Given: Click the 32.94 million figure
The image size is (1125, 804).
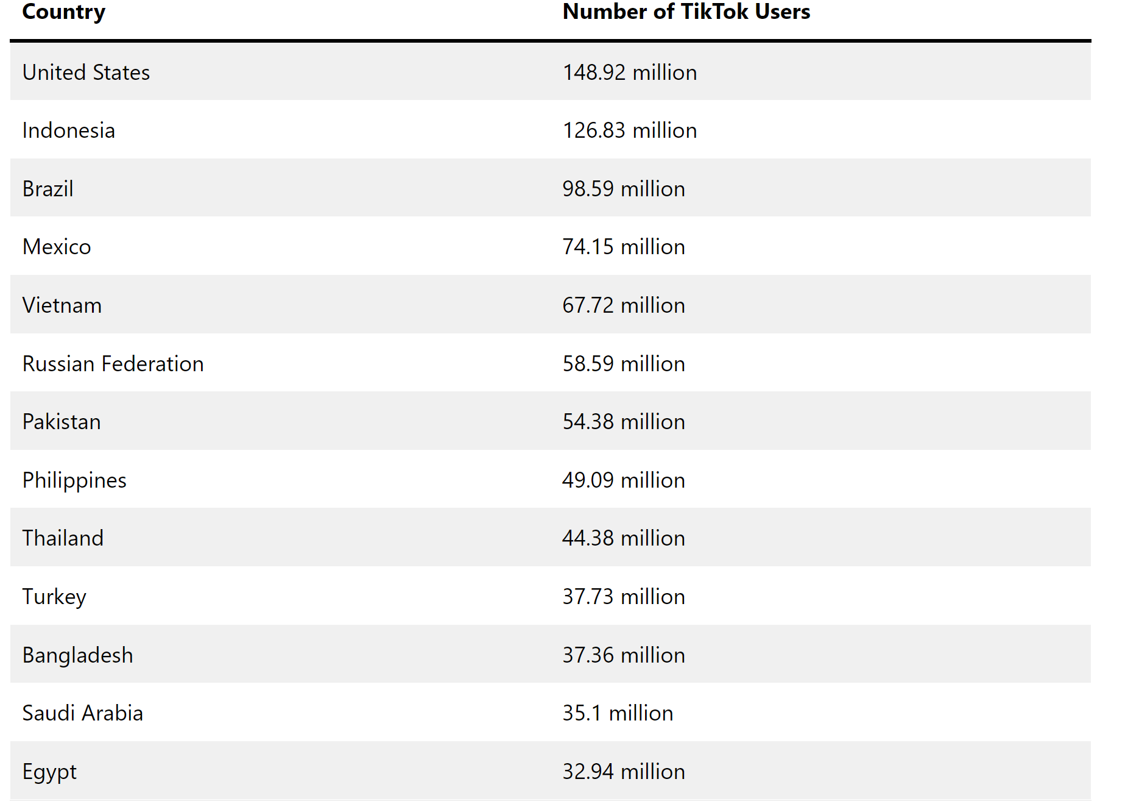Looking at the screenshot, I should point(624,772).
